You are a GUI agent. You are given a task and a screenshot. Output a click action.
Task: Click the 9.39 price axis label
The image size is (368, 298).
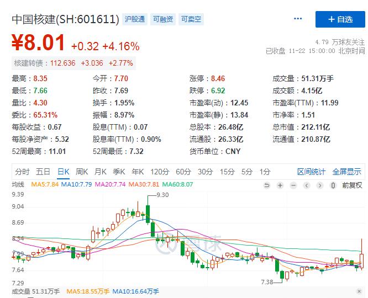(x=18, y=194)
